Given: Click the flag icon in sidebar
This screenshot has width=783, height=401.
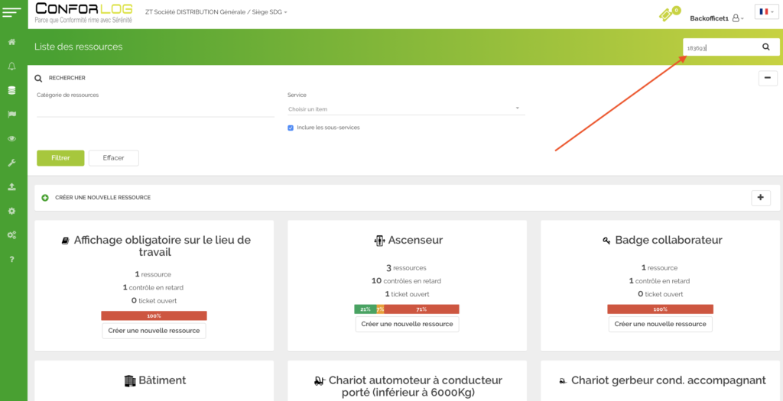Looking at the screenshot, I should (x=11, y=115).
